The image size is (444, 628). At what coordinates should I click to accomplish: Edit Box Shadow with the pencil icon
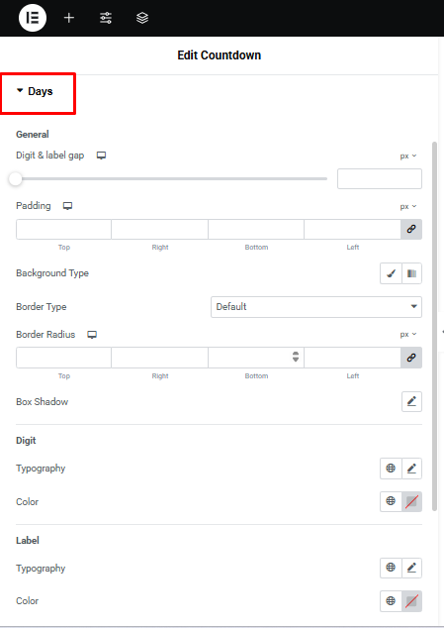(411, 401)
